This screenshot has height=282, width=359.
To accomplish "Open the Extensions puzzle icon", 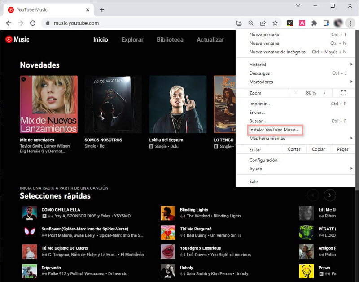I will click(x=314, y=23).
